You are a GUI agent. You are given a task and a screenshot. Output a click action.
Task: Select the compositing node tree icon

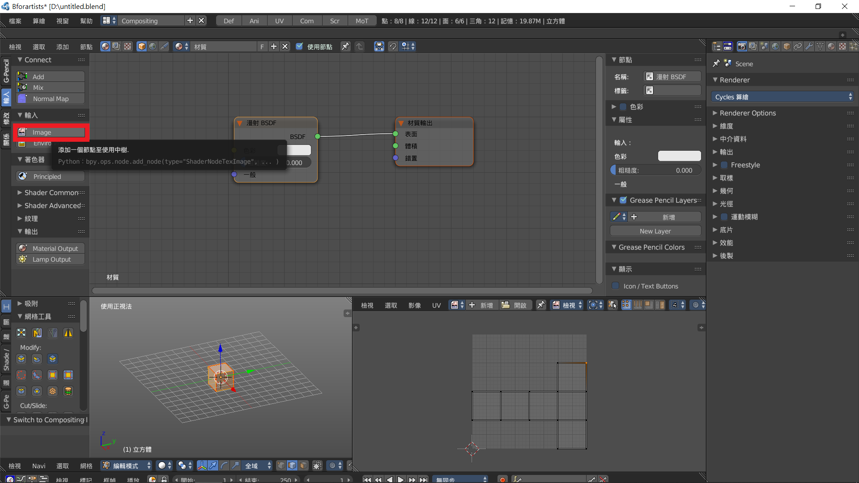point(116,47)
